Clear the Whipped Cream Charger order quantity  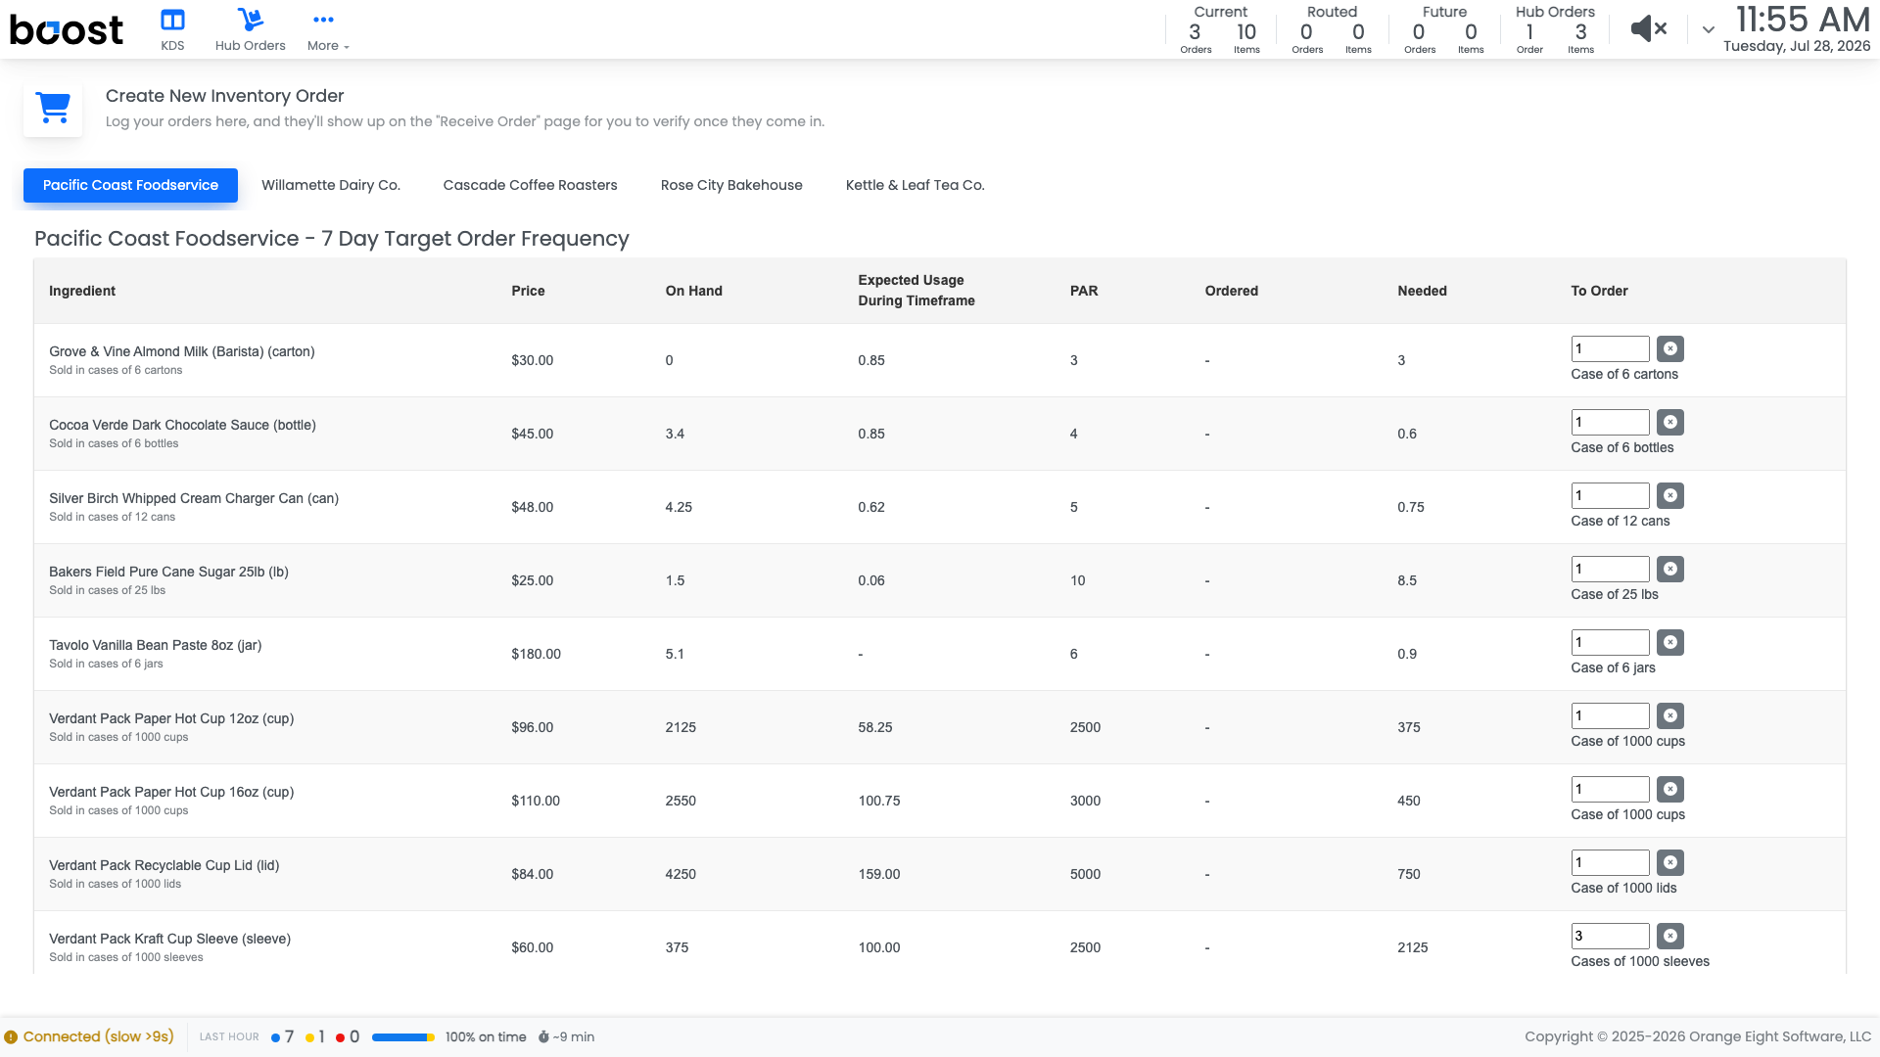point(1670,495)
